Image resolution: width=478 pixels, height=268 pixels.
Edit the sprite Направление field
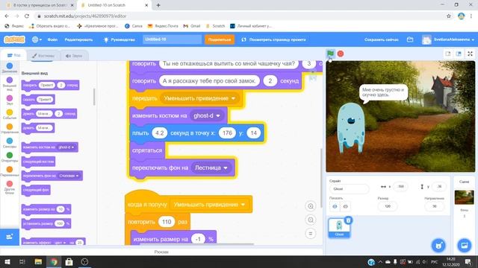[435, 206]
